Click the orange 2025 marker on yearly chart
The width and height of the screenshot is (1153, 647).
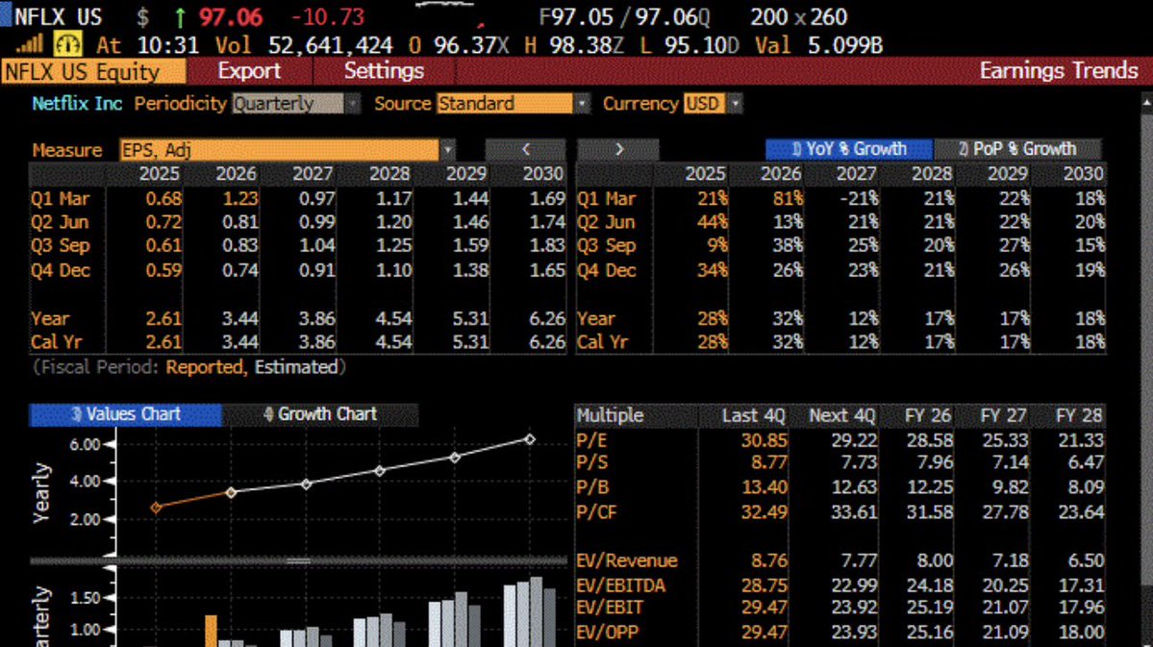click(x=156, y=507)
